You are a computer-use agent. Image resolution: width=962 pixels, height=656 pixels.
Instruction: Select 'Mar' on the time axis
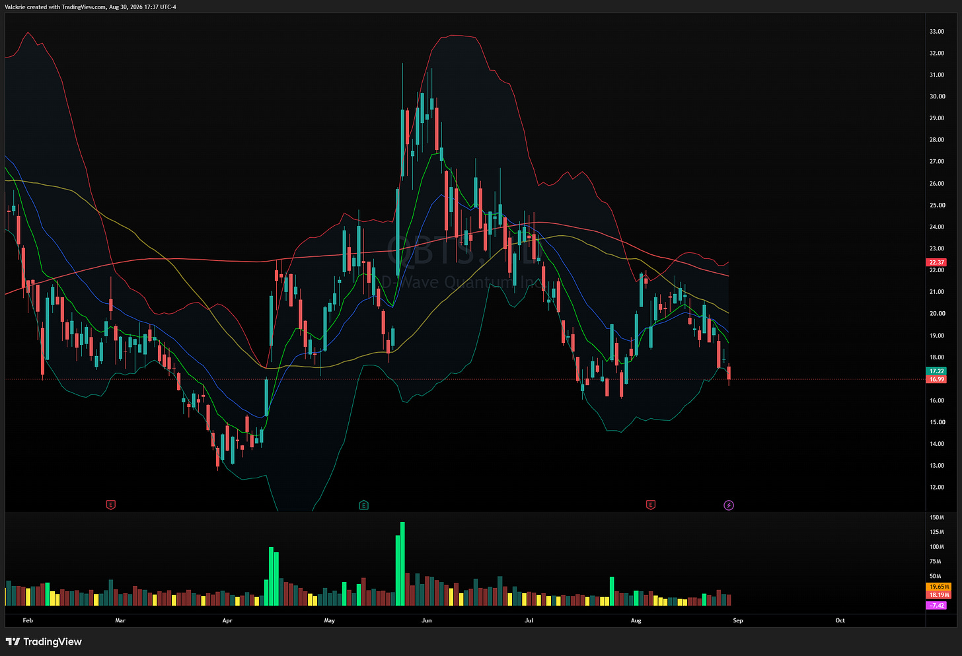point(120,620)
